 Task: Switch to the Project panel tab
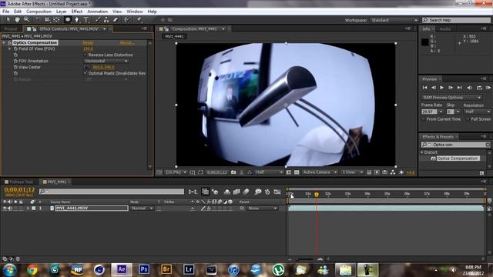click(x=11, y=29)
